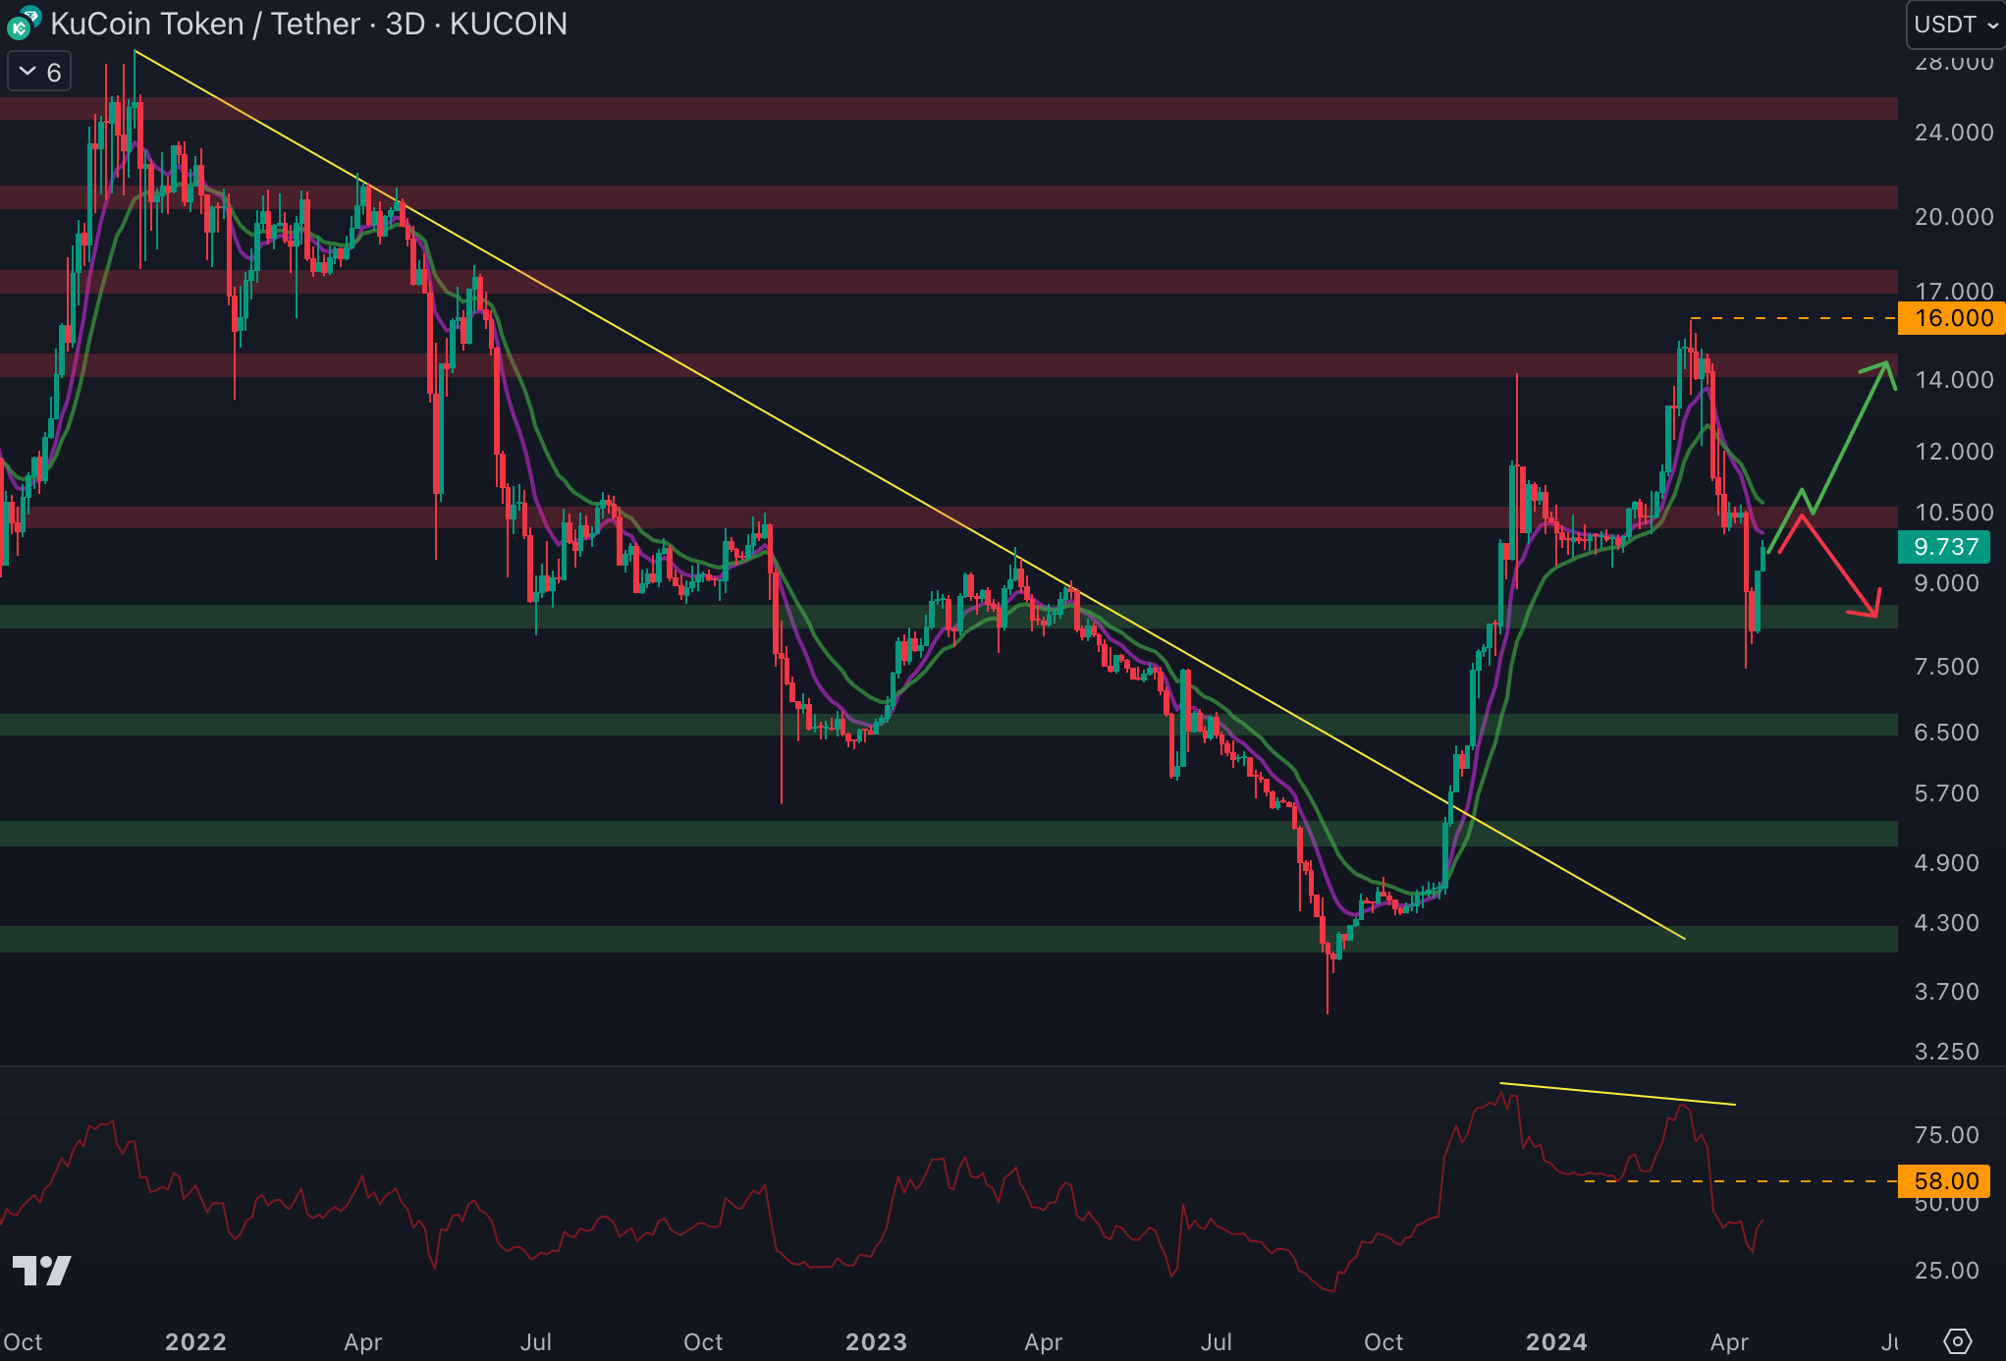The height and width of the screenshot is (1361, 2006).
Task: Select the green upward projection arrow
Action: 1850,438
